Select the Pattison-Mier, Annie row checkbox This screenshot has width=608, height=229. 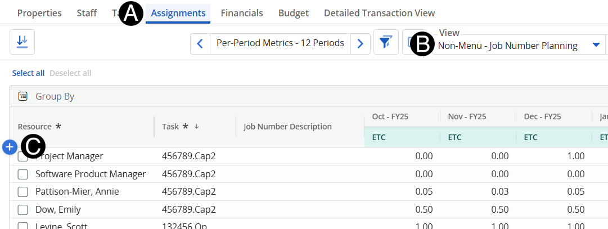22,192
